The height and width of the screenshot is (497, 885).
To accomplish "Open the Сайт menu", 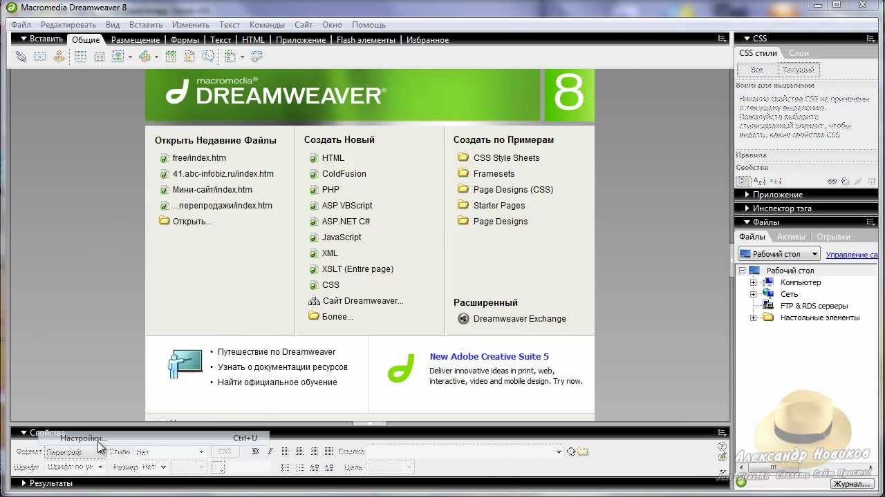I will [x=304, y=25].
